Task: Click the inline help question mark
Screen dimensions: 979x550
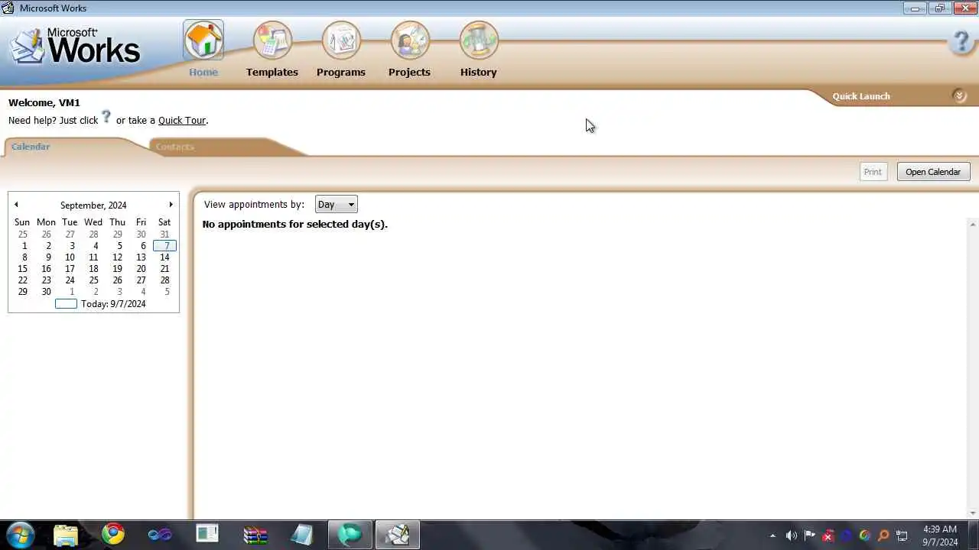Action: pos(106,117)
